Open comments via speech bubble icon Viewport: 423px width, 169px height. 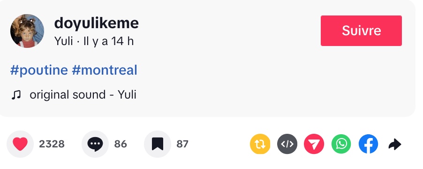pyautogui.click(x=95, y=144)
